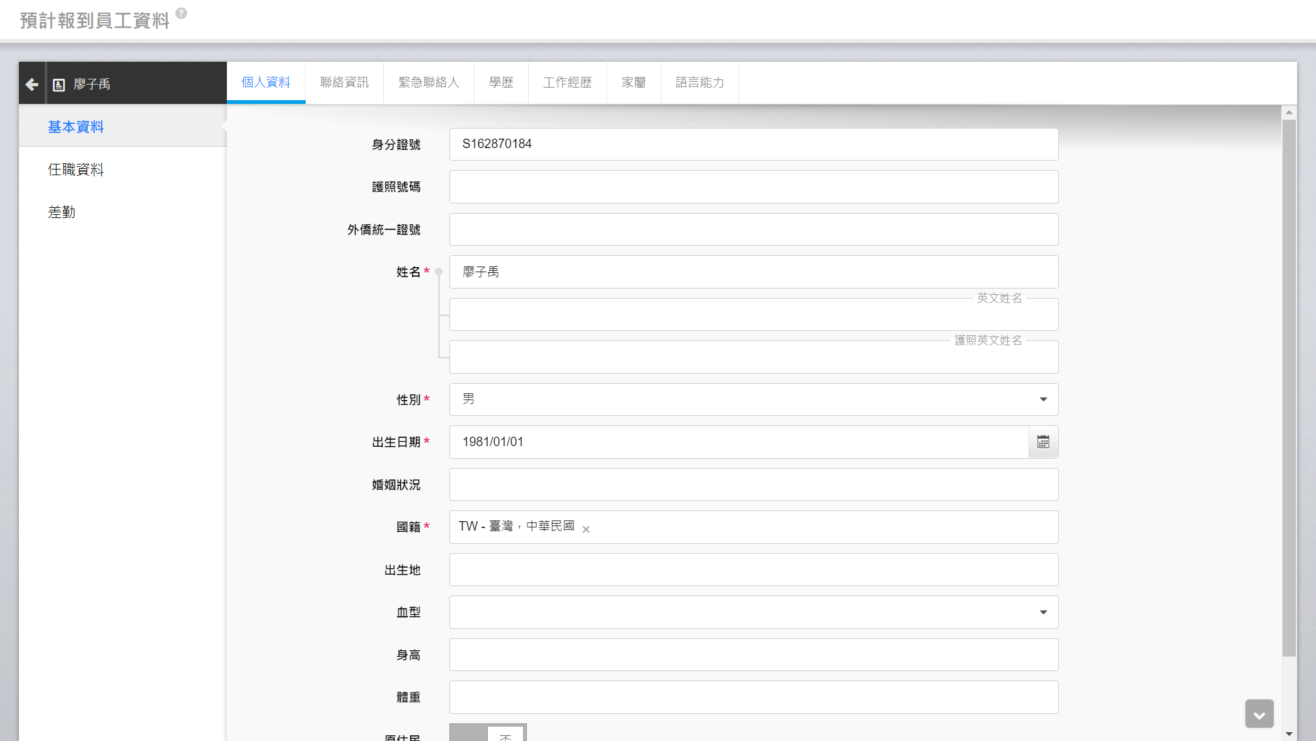Click the 婚姻狀況 field
The height and width of the screenshot is (741, 1316).
pos(753,485)
